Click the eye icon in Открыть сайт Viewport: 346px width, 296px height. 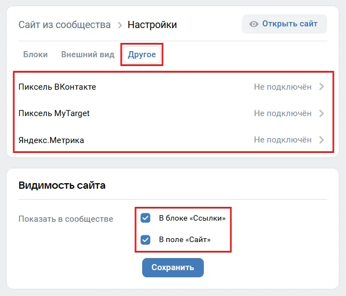[254, 24]
